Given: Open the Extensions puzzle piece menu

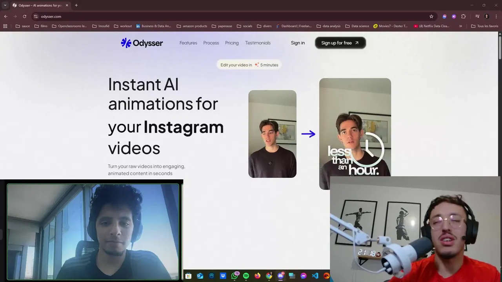Looking at the screenshot, I should (x=464, y=16).
